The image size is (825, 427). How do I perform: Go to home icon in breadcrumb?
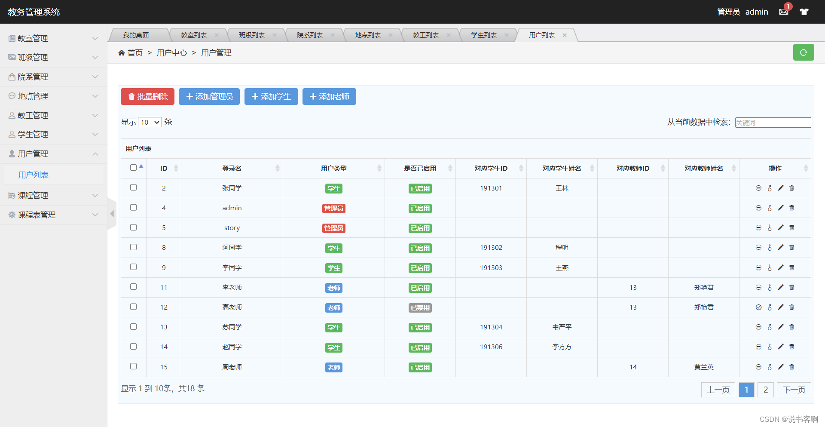coord(122,53)
